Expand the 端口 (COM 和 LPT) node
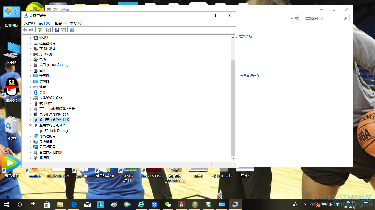Viewport: 375px width, 210px height. point(30,65)
